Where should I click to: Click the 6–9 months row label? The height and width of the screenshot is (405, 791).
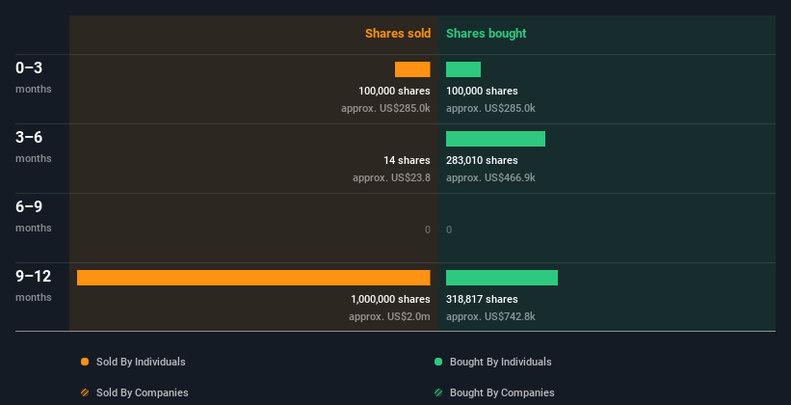(x=34, y=216)
